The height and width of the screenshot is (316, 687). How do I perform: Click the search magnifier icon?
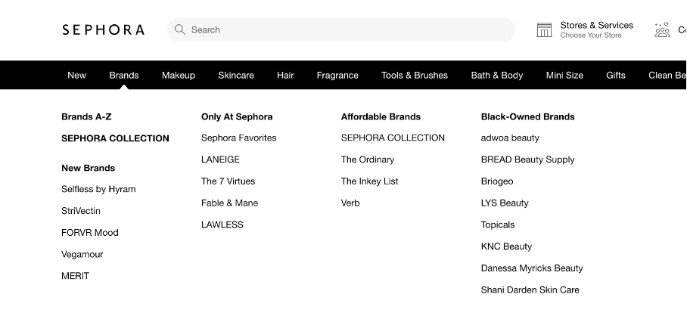(x=180, y=29)
